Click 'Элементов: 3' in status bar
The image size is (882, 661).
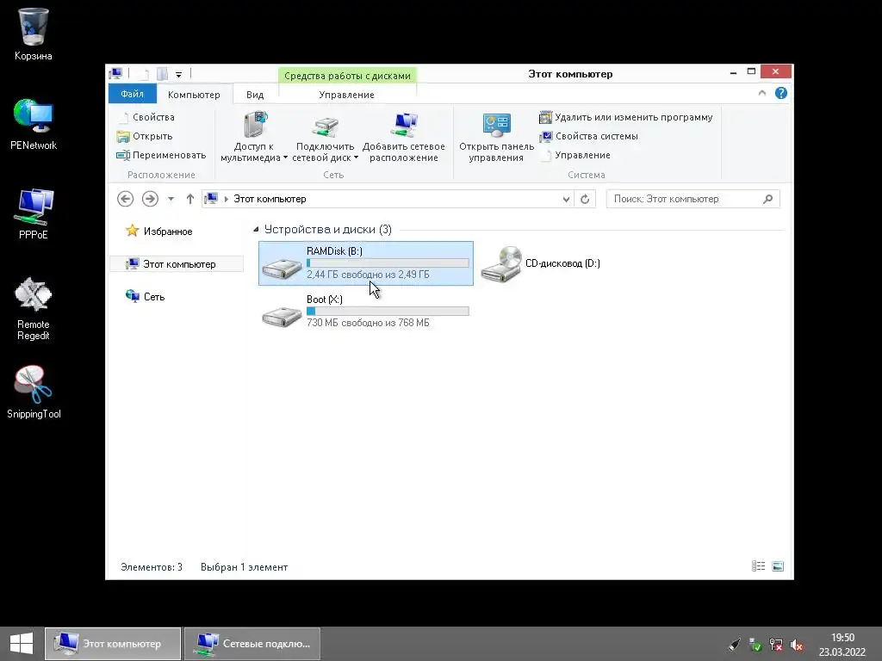tap(152, 567)
